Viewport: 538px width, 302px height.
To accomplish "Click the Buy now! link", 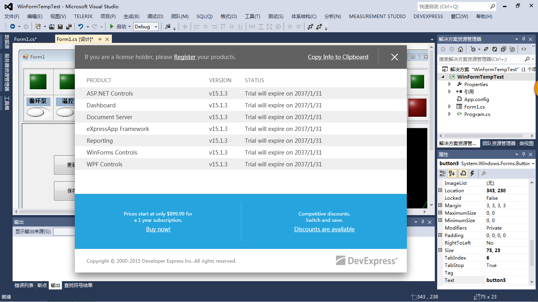I will 158,229.
